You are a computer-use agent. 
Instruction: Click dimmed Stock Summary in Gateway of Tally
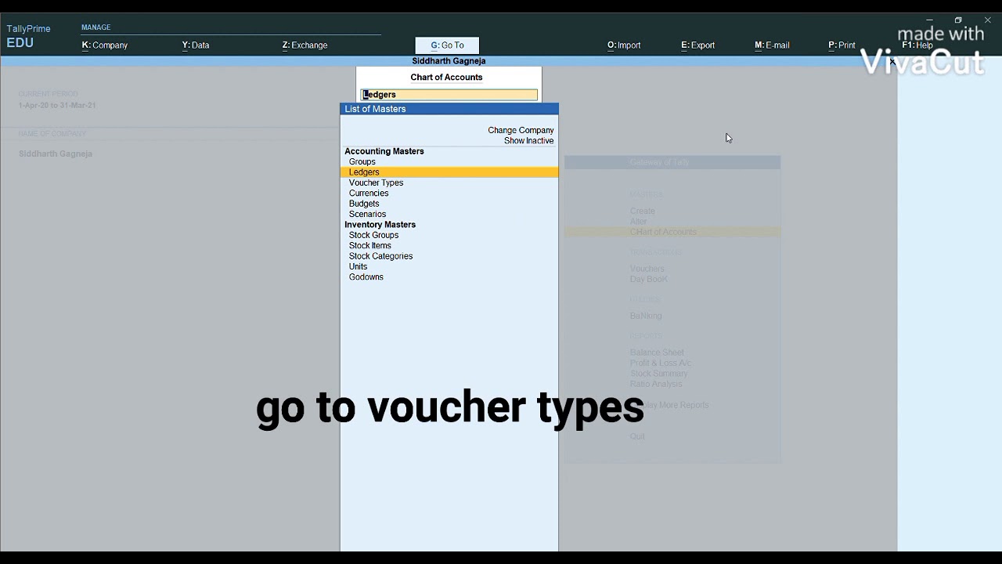coord(659,374)
